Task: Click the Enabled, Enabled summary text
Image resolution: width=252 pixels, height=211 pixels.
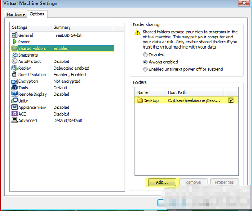Action: [70, 75]
